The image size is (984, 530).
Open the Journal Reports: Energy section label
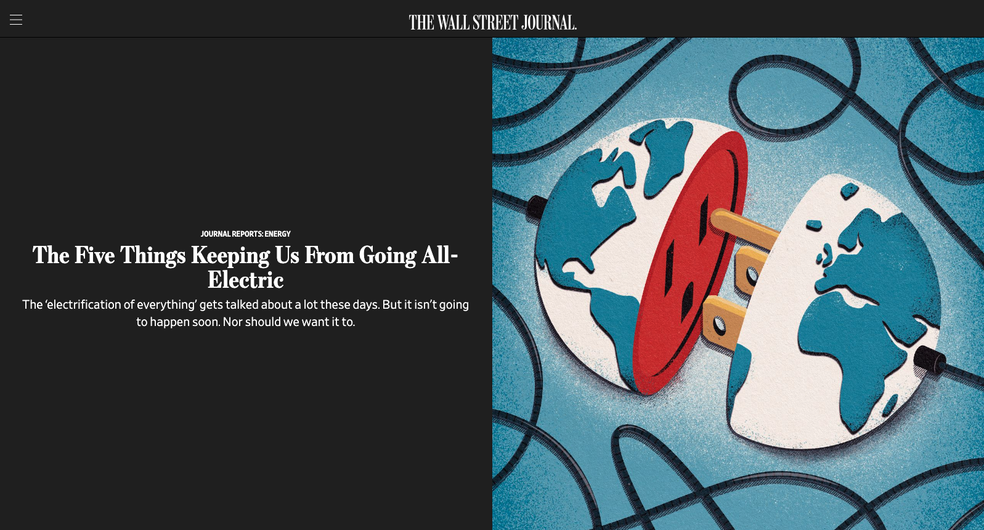(x=245, y=234)
